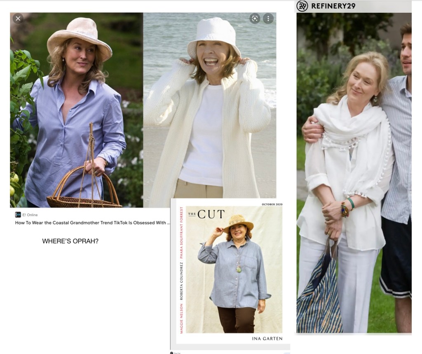Click Refinery29 photo of woman in white scarf
The width and height of the screenshot is (422, 354).
(x=354, y=173)
